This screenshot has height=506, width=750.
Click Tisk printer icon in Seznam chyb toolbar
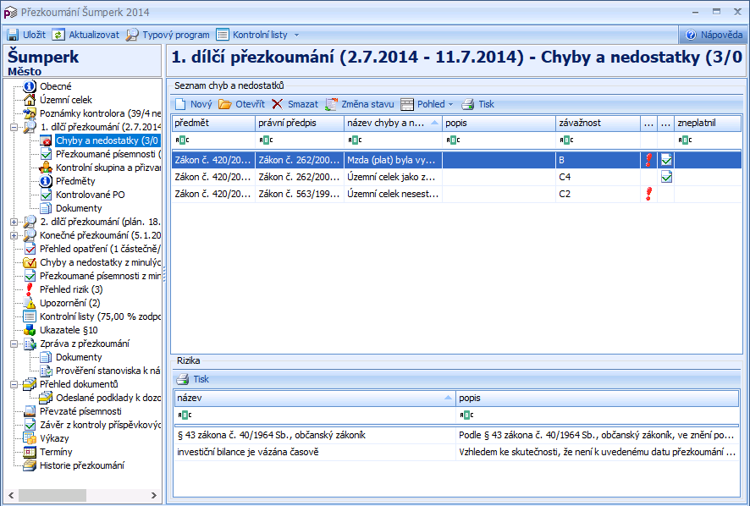(x=468, y=104)
